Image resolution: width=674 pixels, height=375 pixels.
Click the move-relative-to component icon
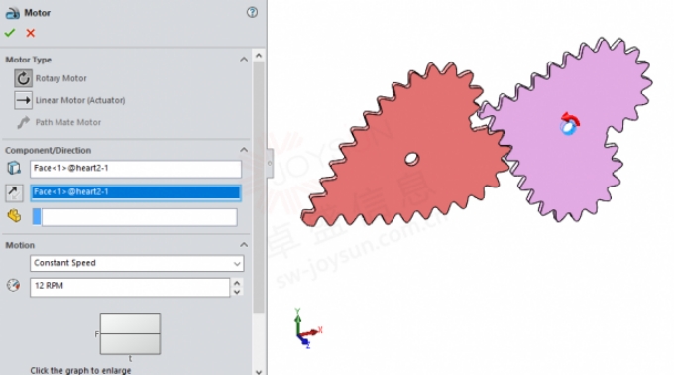14,216
